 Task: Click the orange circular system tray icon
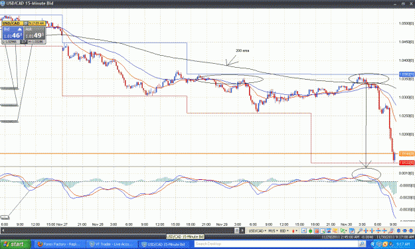pyautogui.click(x=385, y=244)
